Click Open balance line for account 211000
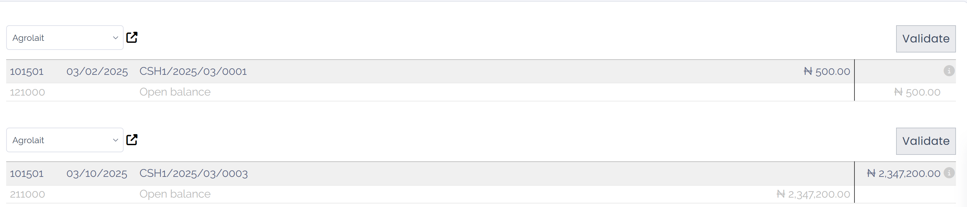The image size is (967, 207). tap(175, 194)
